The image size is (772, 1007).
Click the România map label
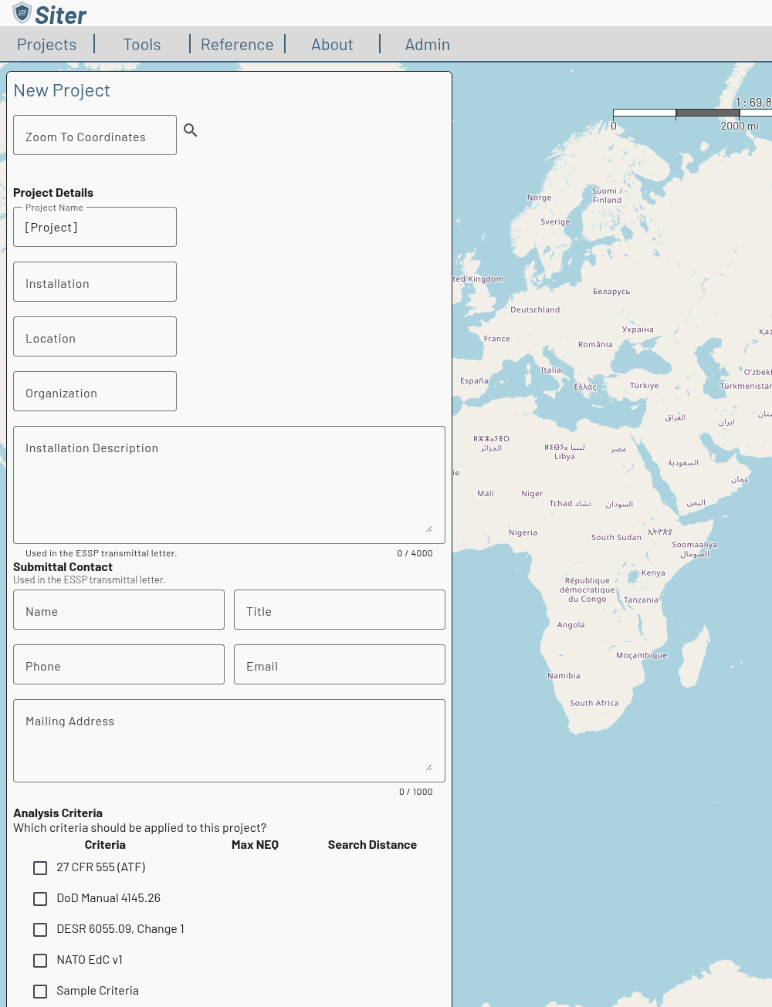(x=595, y=345)
